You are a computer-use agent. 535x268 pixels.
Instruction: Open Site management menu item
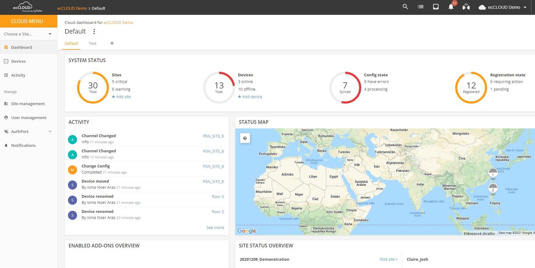(29, 104)
